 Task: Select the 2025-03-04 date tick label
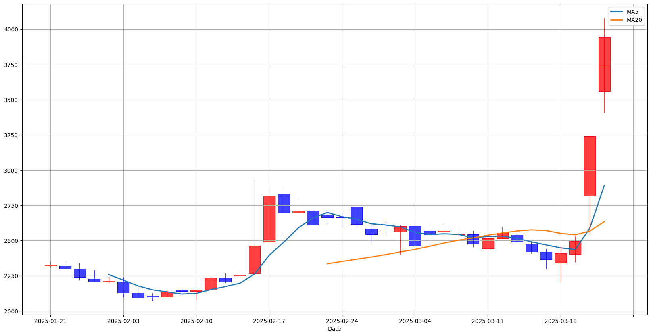(x=415, y=321)
